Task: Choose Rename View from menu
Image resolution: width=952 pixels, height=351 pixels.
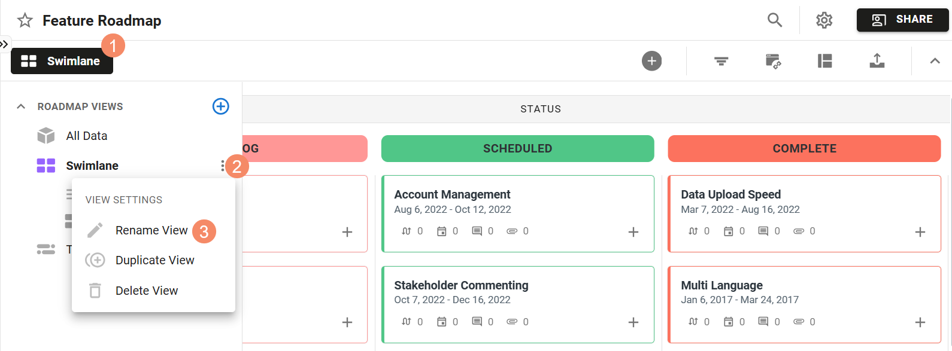Action: 151,230
